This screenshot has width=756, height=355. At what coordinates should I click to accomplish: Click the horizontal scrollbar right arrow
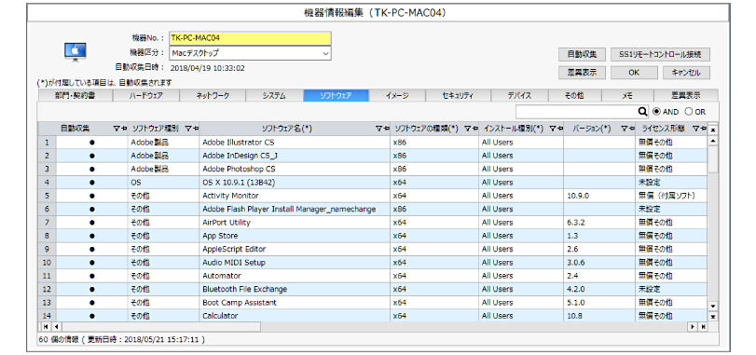click(693, 326)
